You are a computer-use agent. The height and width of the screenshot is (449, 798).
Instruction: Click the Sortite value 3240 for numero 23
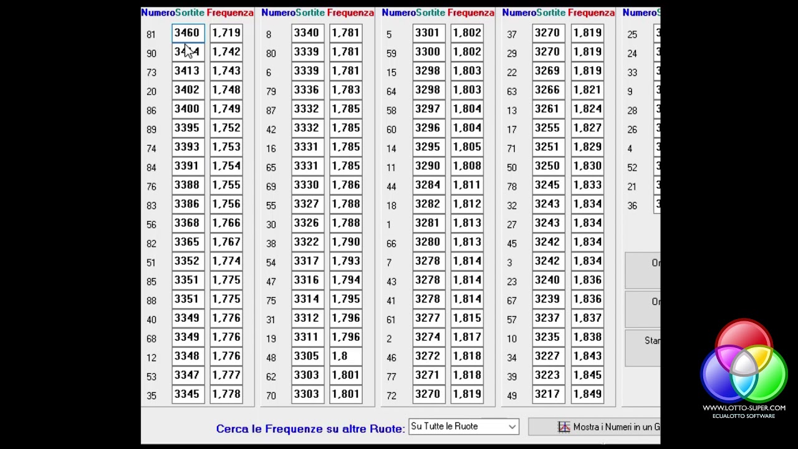(x=549, y=281)
